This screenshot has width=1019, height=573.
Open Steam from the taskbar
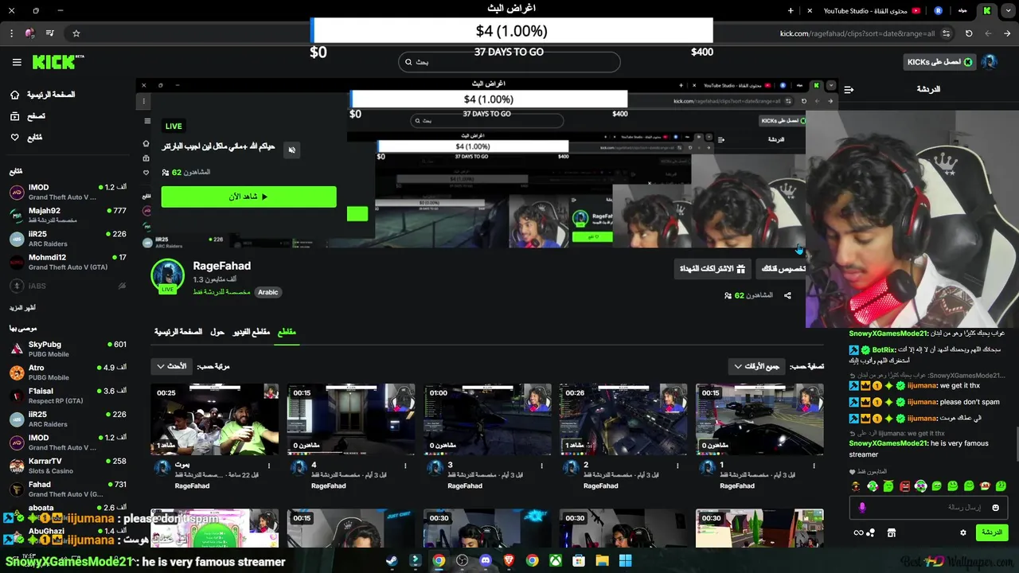392,561
